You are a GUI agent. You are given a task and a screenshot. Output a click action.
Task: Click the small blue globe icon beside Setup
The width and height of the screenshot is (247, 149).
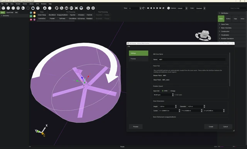point(31,13)
